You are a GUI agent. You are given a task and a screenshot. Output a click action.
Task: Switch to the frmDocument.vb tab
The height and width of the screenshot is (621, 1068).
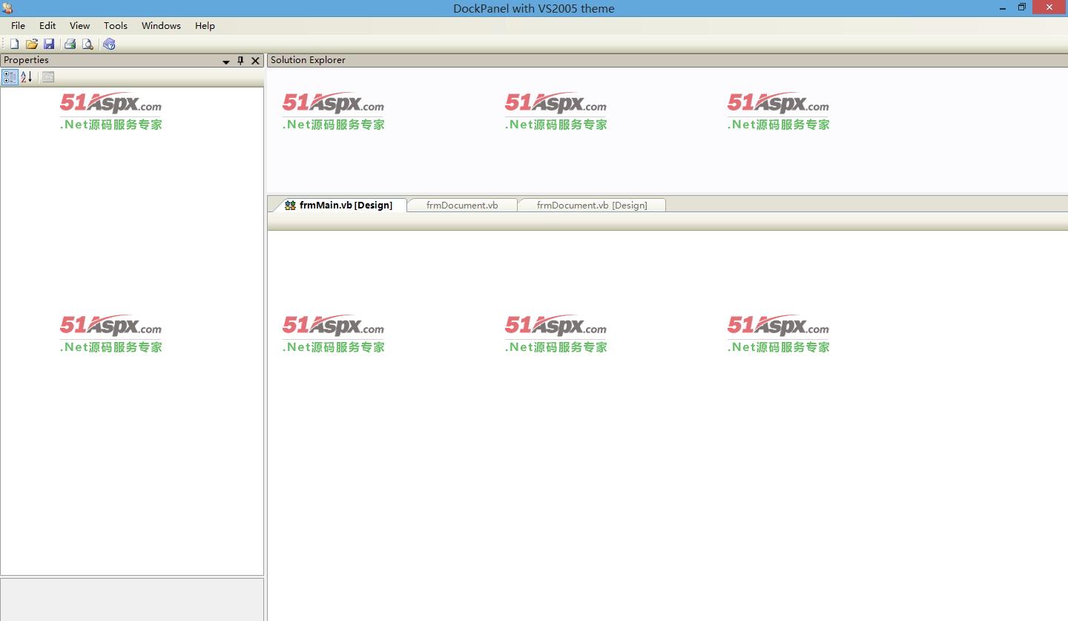click(x=462, y=205)
